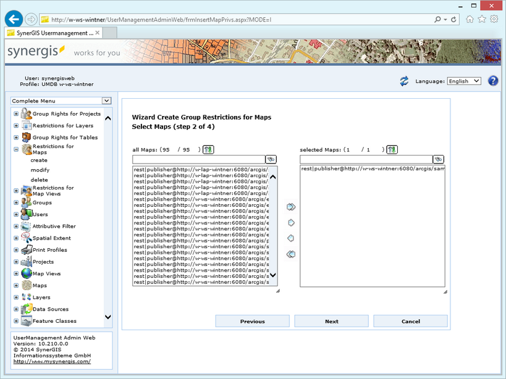
Task: Click the filter binoculars icon for all Maps
Action: pyautogui.click(x=271, y=159)
